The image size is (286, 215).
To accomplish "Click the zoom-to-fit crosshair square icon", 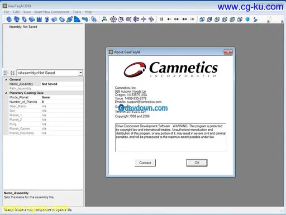I will 113,19.
